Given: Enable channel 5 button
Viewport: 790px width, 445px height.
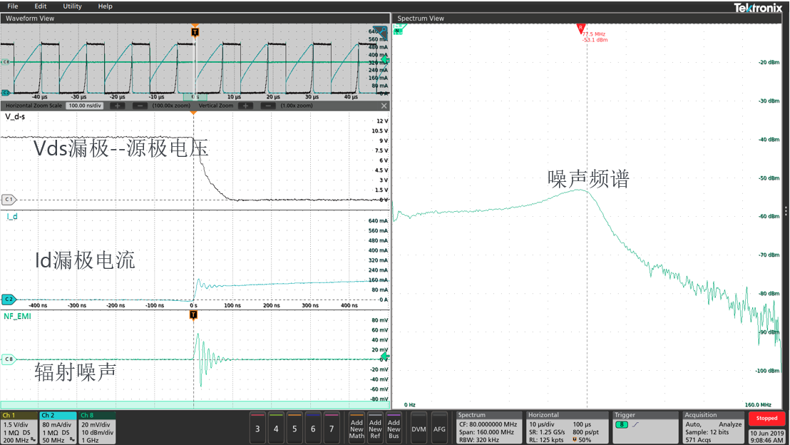Looking at the screenshot, I should [x=294, y=427].
